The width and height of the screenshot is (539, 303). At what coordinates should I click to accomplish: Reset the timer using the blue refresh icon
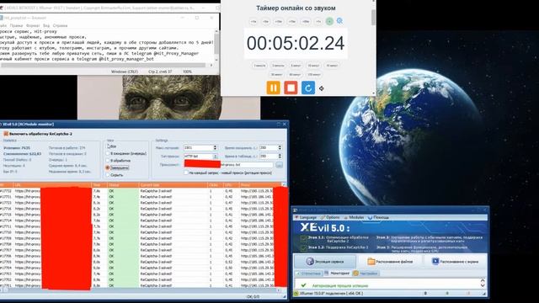pos(308,88)
